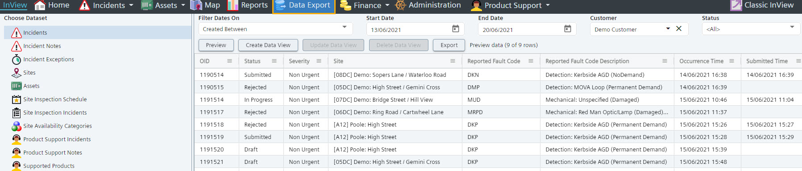Open Reported Fault Code Description column menu

coord(665,61)
